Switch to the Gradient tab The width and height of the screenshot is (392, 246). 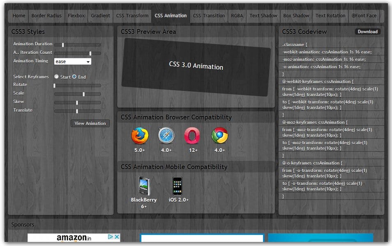(100, 16)
